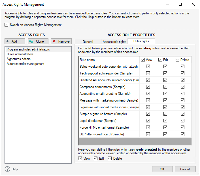Clone the selected access role
The image size is (200, 176).
coord(38,41)
